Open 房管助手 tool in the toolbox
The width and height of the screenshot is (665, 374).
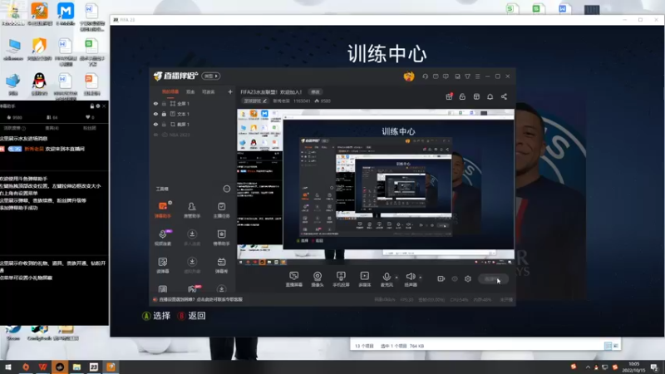pyautogui.click(x=192, y=209)
